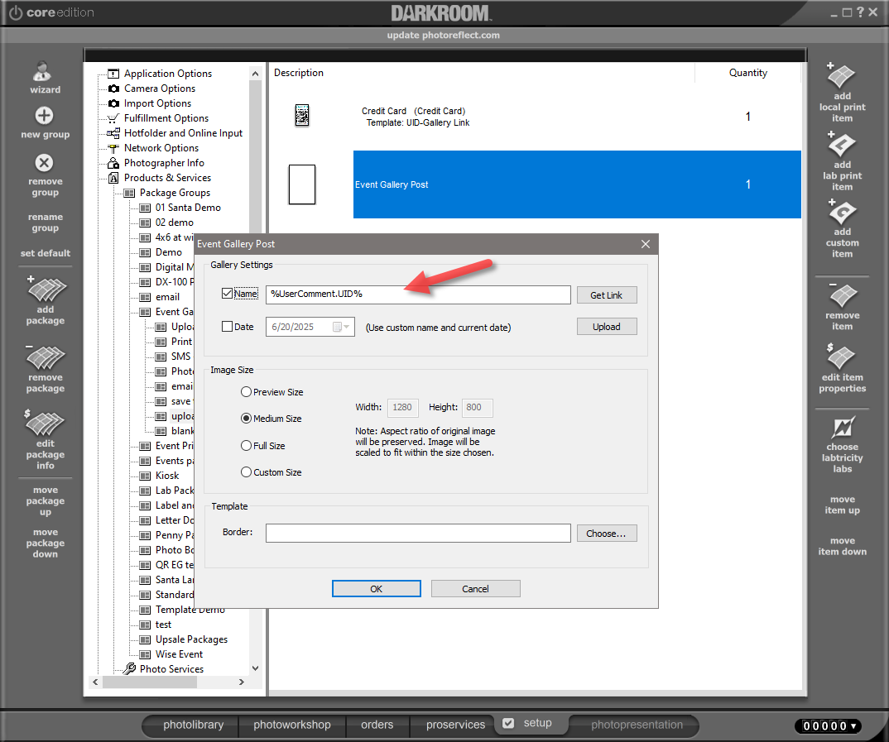
Task: Confirm dialog with OK button
Action: (377, 589)
